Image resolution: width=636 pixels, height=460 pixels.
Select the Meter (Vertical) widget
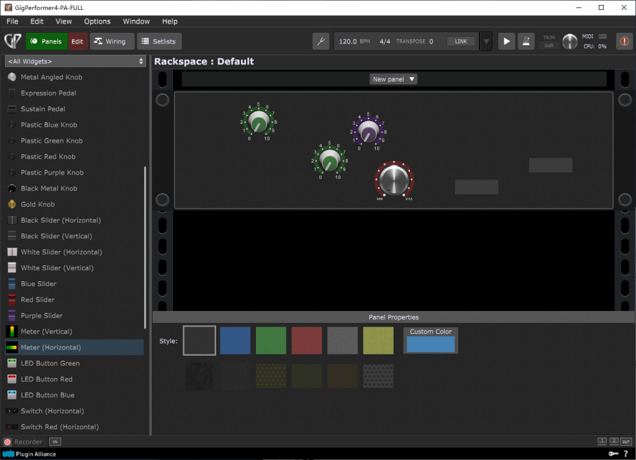point(75,331)
